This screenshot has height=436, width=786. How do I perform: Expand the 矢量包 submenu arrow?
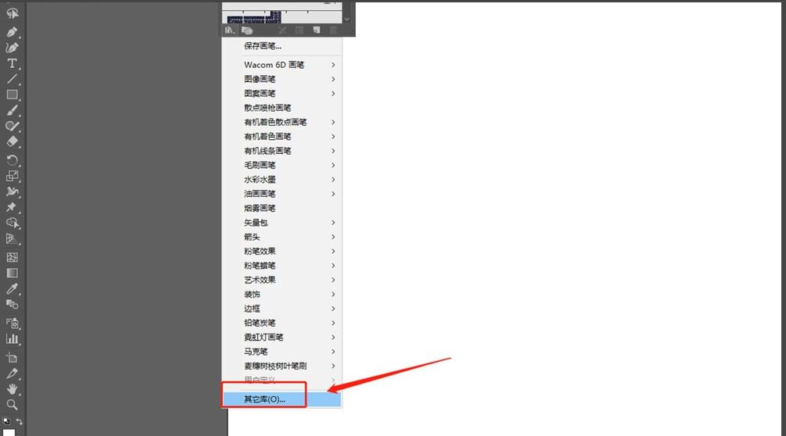pyautogui.click(x=333, y=223)
